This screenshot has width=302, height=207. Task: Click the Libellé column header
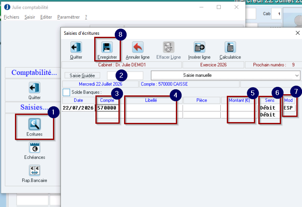[x=151, y=100]
